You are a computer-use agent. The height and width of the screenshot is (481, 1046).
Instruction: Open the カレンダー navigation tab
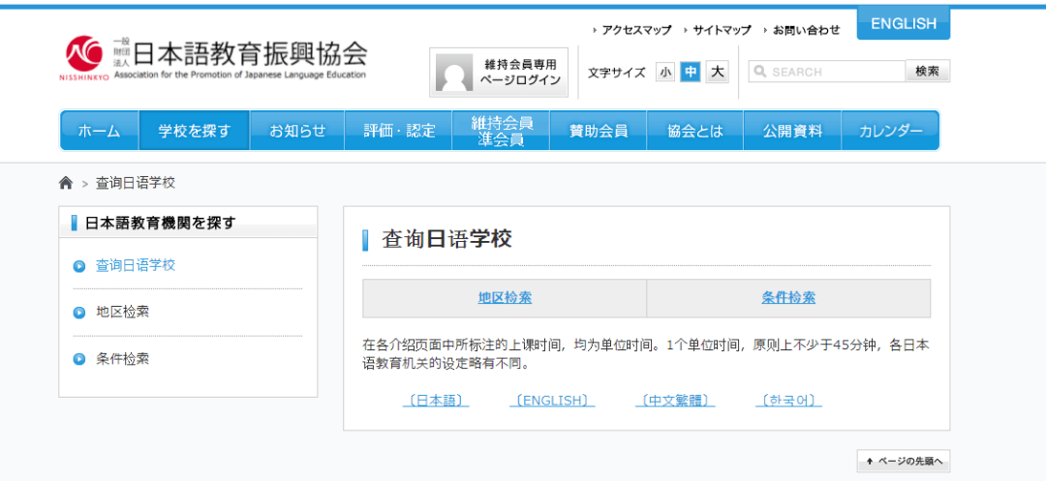coord(891,131)
